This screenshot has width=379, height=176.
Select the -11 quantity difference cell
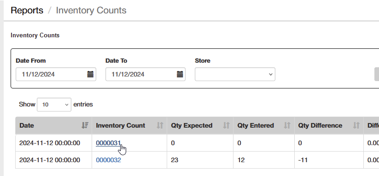click(329, 160)
